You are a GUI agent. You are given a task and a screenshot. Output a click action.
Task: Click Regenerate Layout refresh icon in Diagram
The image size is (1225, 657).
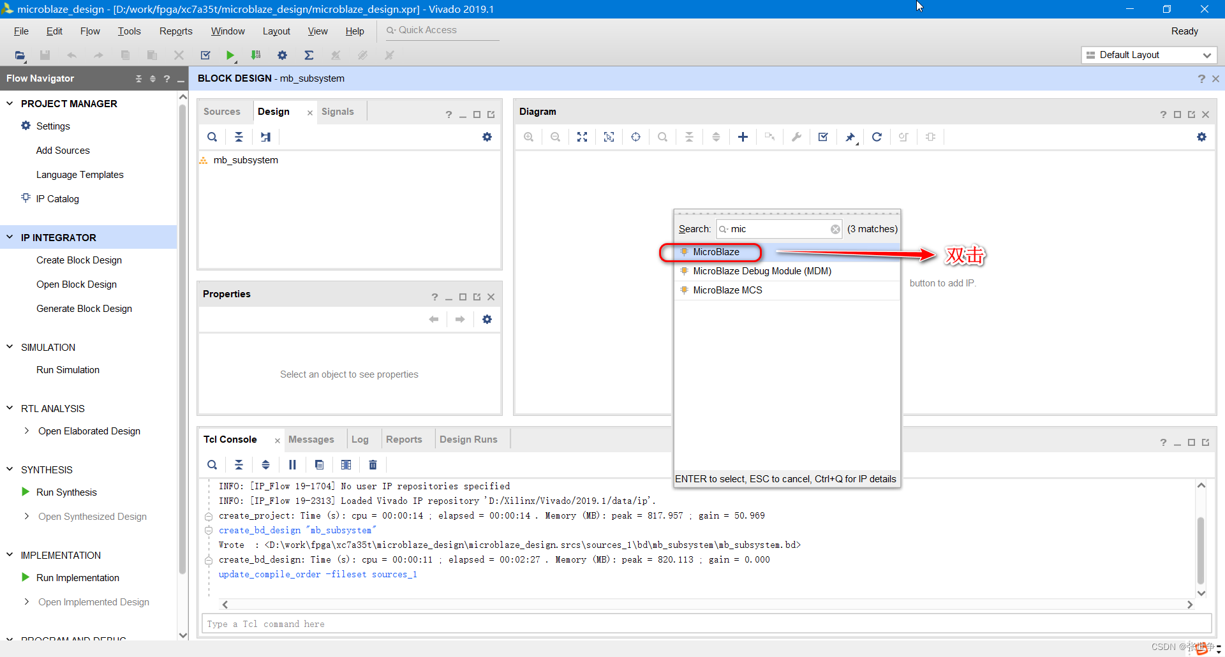(877, 137)
